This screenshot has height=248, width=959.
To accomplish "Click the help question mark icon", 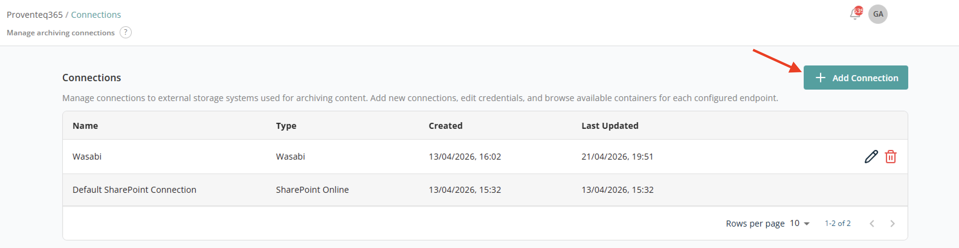I will pos(125,32).
